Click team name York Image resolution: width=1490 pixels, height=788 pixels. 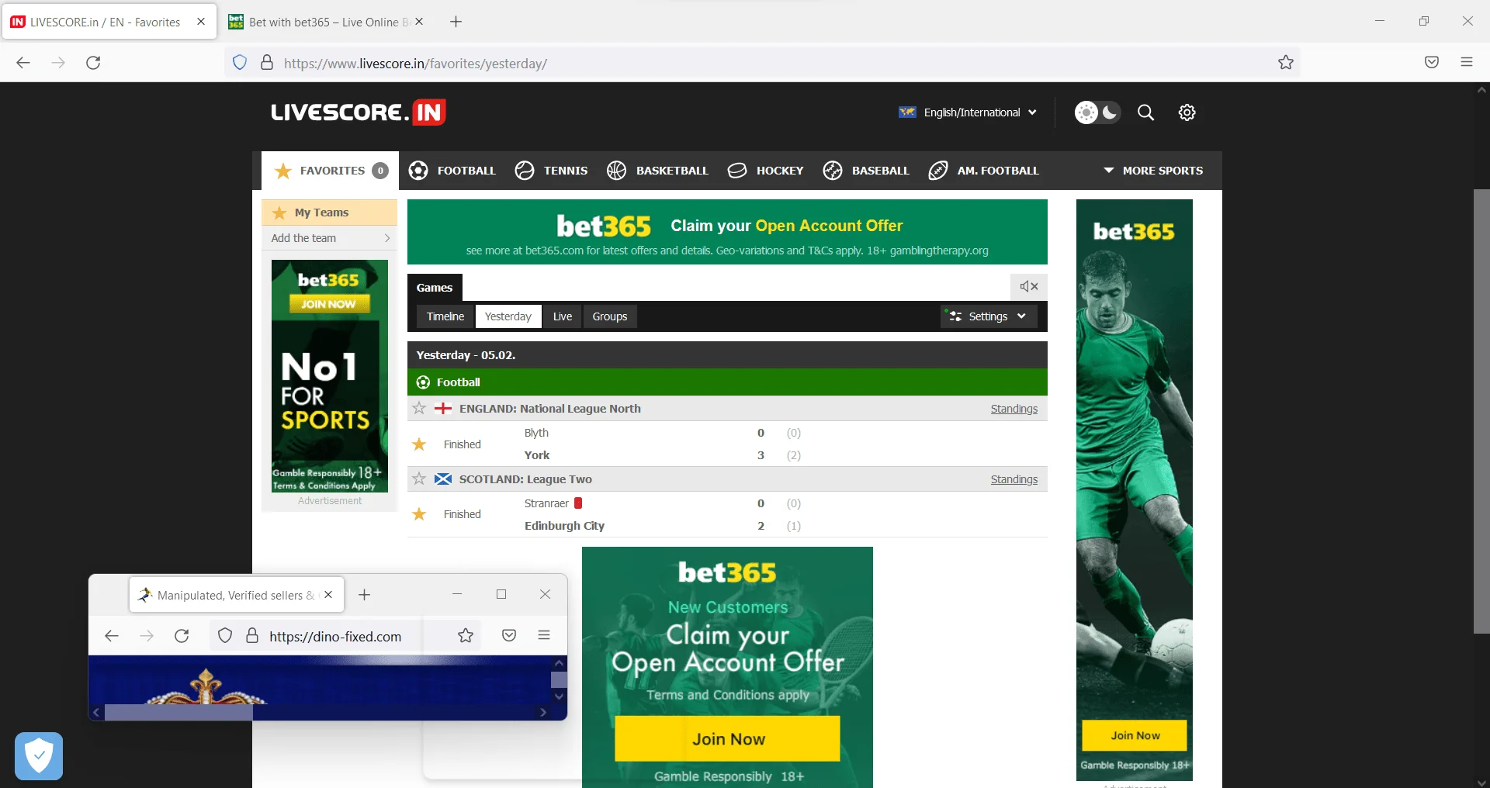click(x=537, y=455)
